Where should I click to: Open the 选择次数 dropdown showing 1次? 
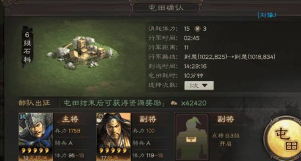[x=199, y=85]
